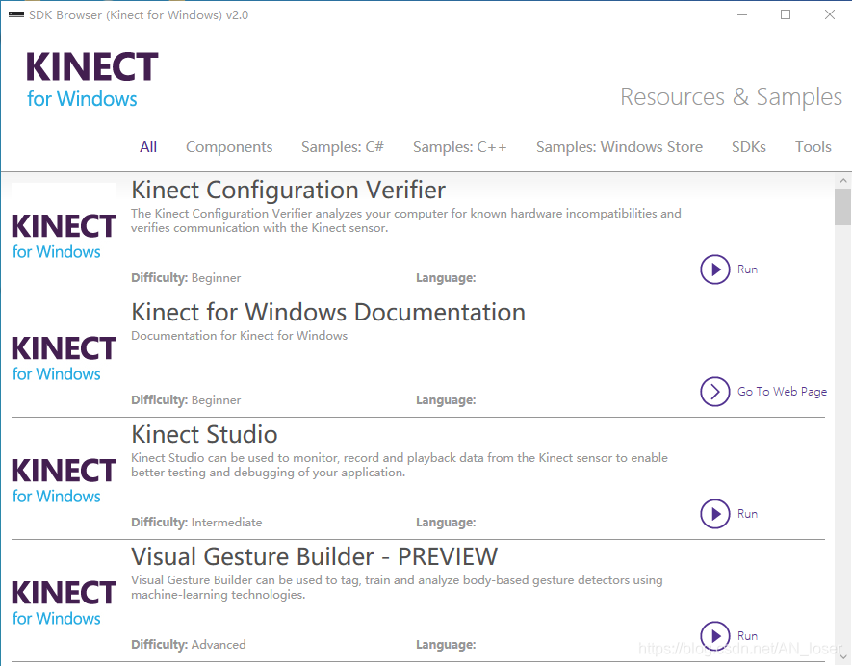Run Visual Gesture Builder play icon

(714, 636)
